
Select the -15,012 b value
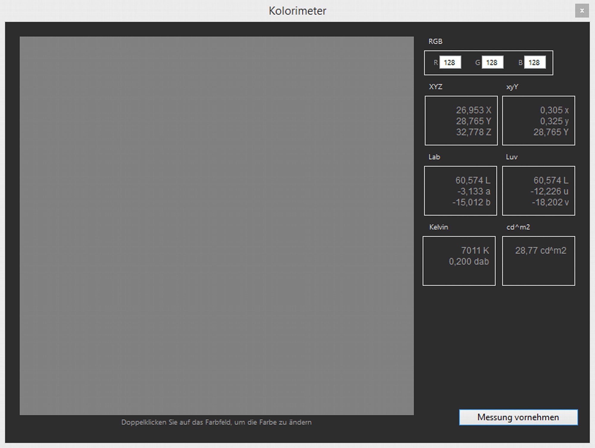(471, 203)
